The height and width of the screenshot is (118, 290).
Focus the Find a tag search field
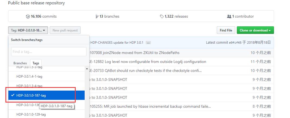pos(49,52)
